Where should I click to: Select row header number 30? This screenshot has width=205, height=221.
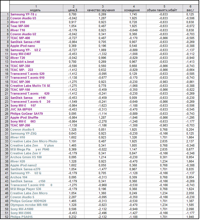[5, 130]
